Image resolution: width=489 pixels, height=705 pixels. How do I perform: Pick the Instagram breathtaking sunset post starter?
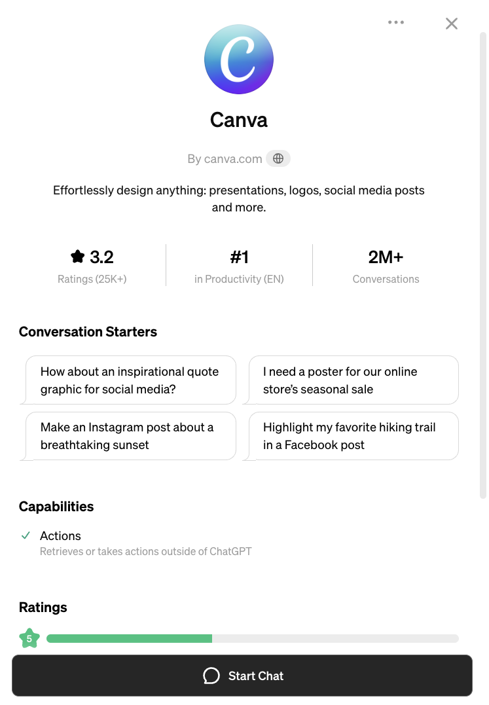(x=130, y=436)
